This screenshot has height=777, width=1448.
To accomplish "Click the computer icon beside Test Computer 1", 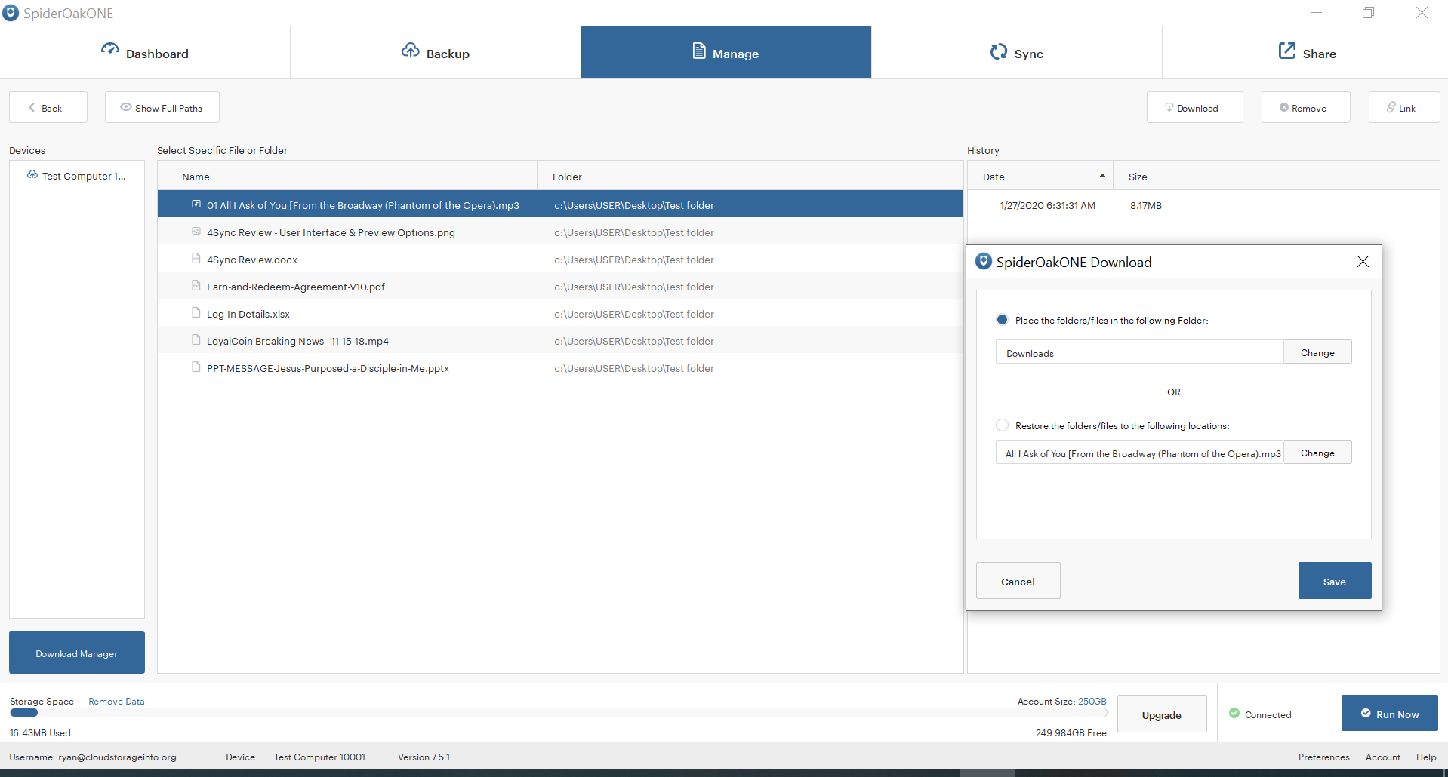I will pyautogui.click(x=32, y=175).
